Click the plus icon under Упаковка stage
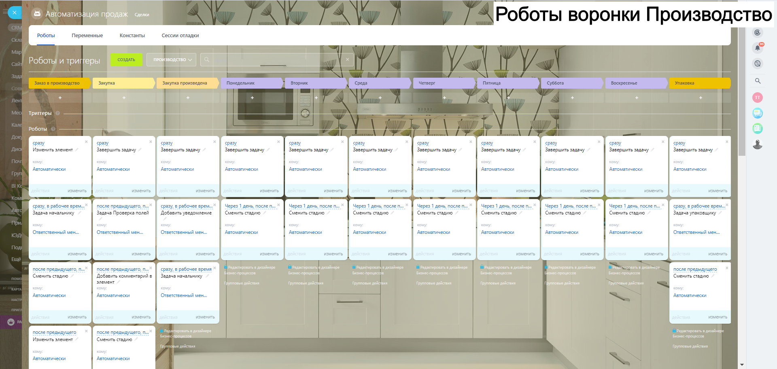Image resolution: width=777 pixels, height=369 pixels. 701,98
